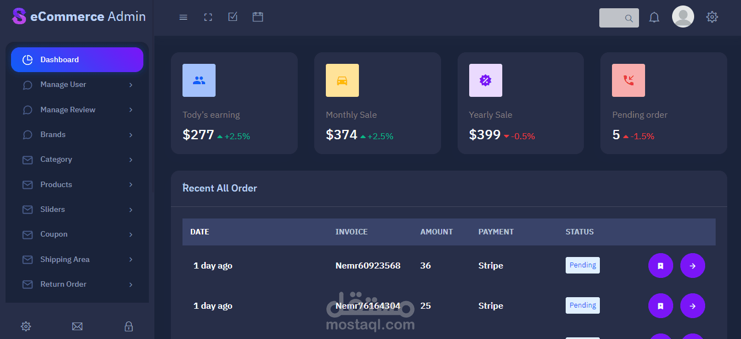The image size is (741, 339).
Task: Open the Manage User menu label
Action: (x=63, y=85)
